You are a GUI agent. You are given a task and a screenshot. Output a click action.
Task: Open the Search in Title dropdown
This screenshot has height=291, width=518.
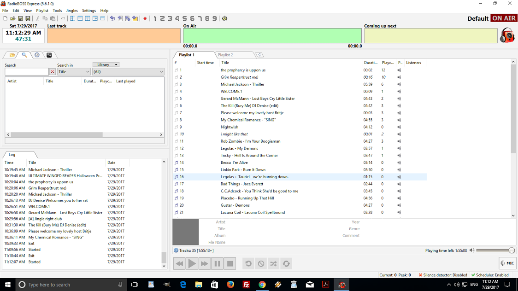click(x=74, y=71)
